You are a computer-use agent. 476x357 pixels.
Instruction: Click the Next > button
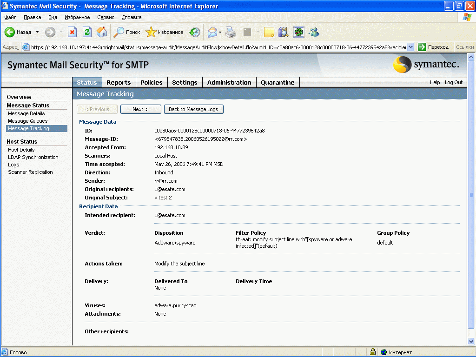tap(140, 109)
